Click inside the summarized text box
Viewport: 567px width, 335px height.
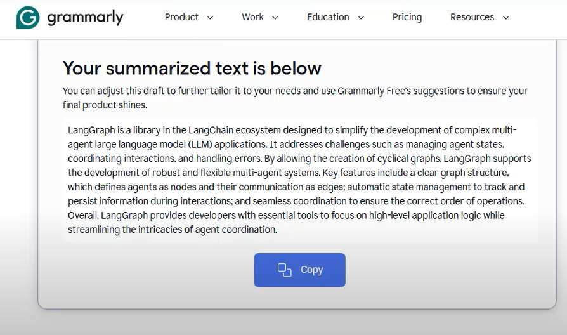point(300,180)
